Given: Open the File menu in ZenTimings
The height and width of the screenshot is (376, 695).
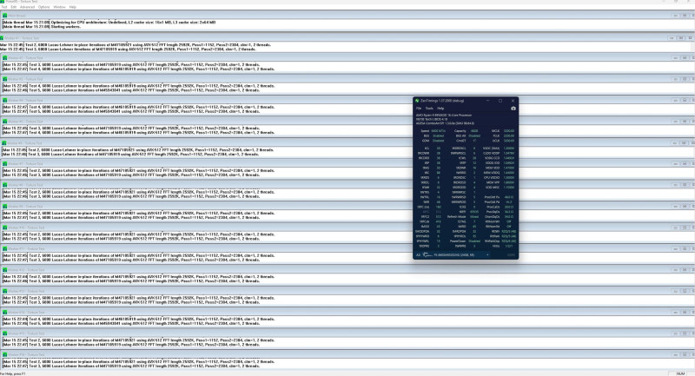Looking at the screenshot, I should click(419, 109).
